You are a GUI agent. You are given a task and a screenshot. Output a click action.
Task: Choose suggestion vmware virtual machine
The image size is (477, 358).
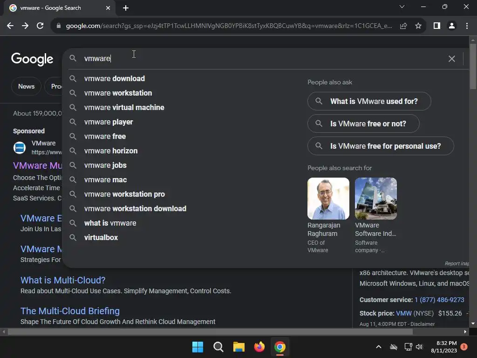point(124,108)
